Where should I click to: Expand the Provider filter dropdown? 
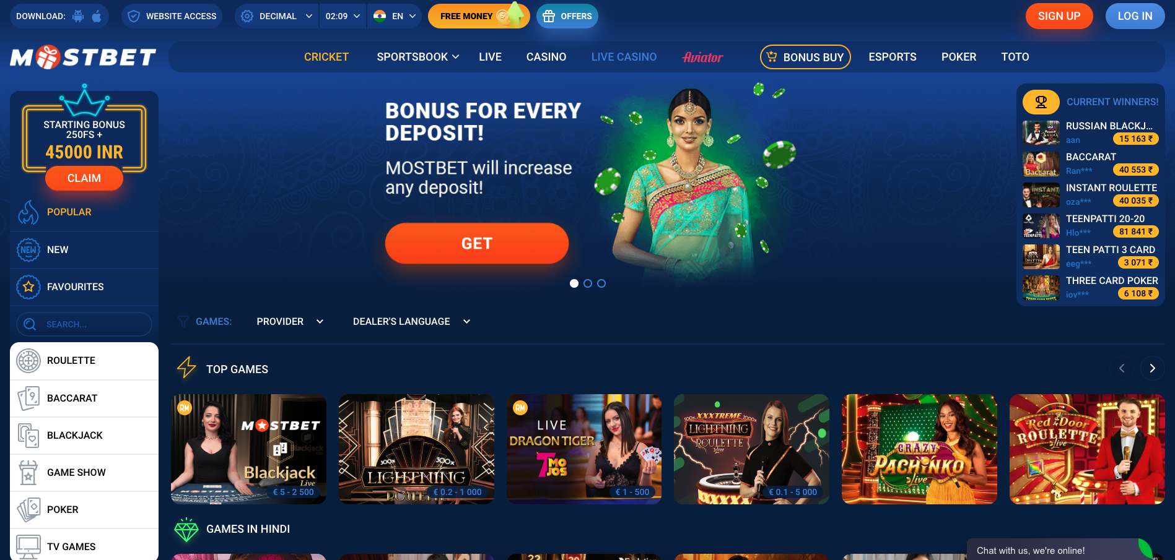click(290, 322)
